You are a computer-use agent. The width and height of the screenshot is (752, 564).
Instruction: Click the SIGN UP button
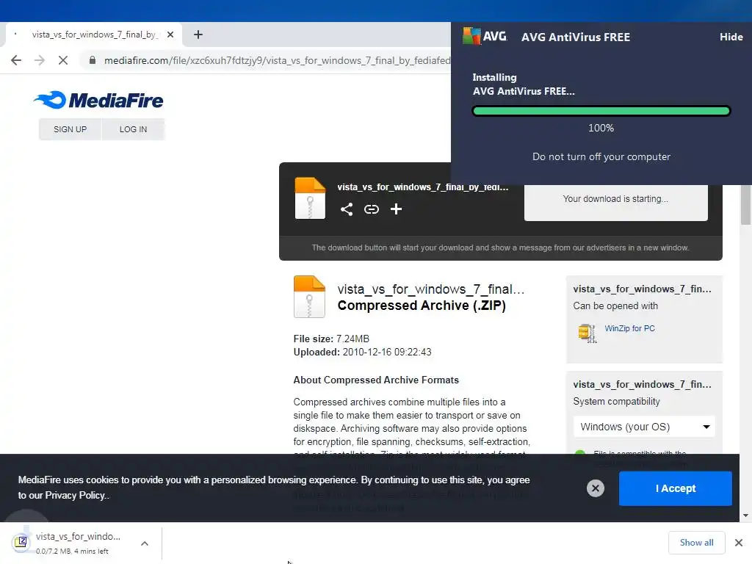click(x=70, y=129)
